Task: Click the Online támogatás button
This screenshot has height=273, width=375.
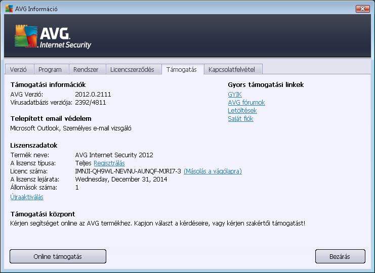Action: [58, 256]
